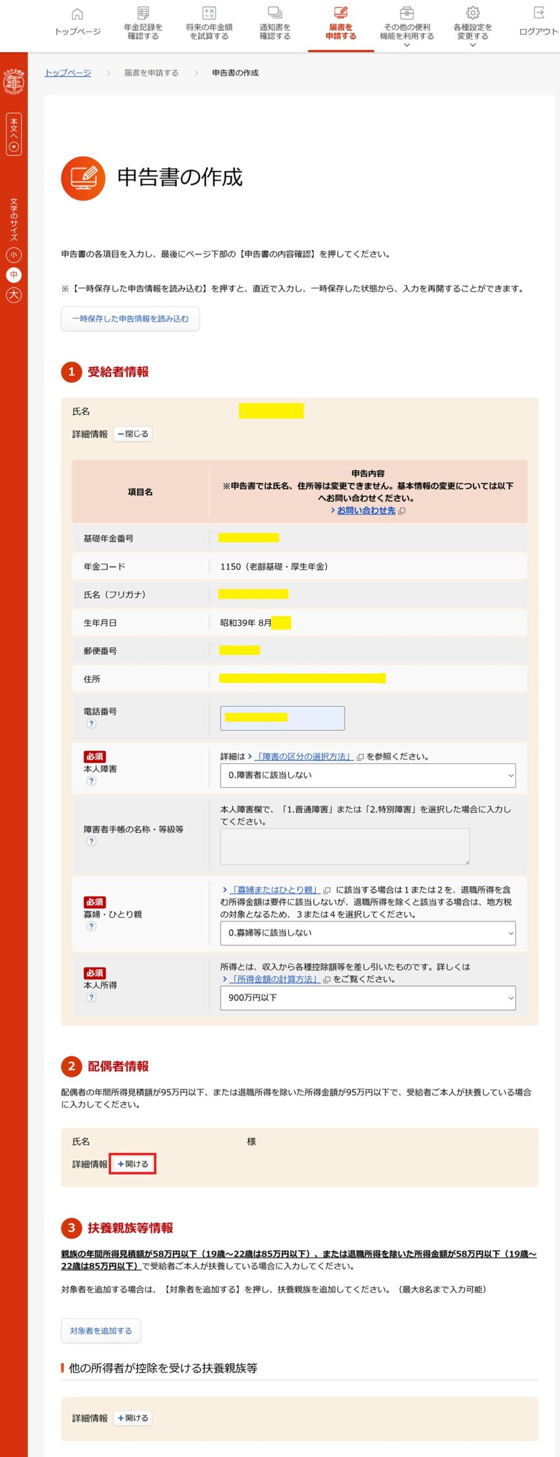Open the 本人所得 dropdown showing 900万円以下

(x=367, y=998)
